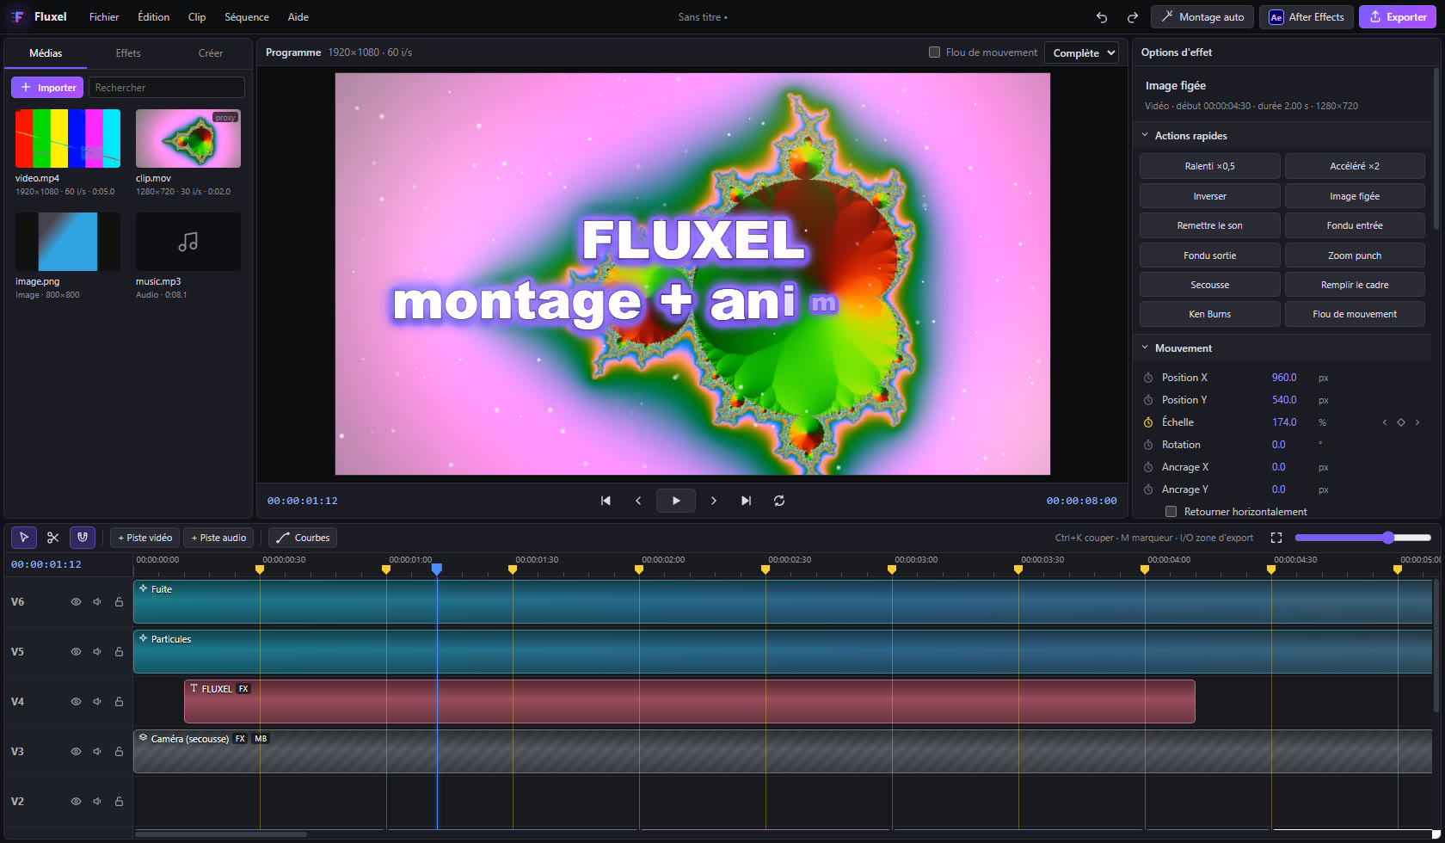Screen dimensions: 1445x843
Task: Lock track V4
Action: 119,702
